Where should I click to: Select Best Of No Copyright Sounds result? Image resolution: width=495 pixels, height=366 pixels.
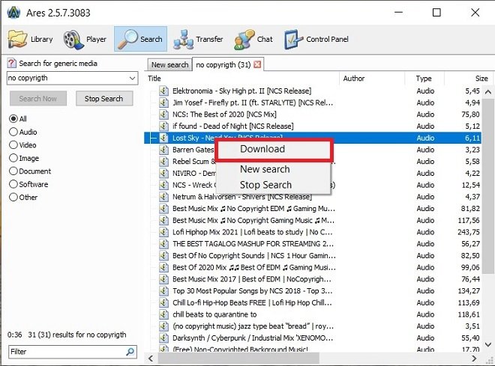[253, 255]
